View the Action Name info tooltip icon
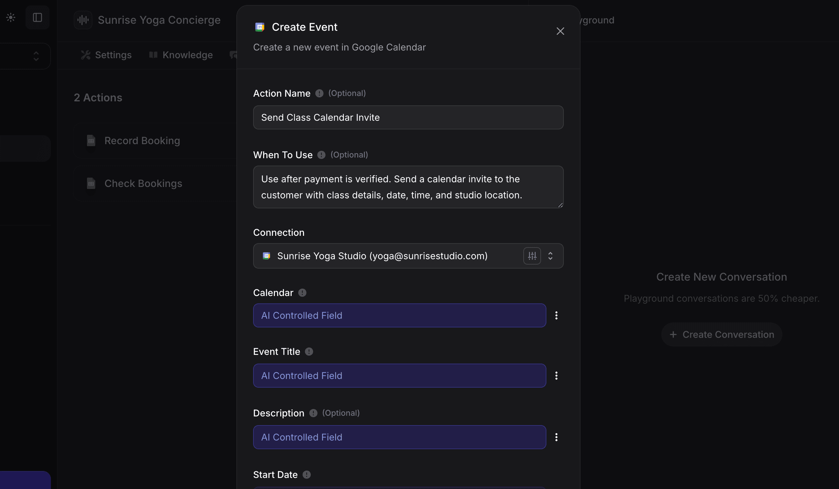The image size is (839, 489). (319, 94)
